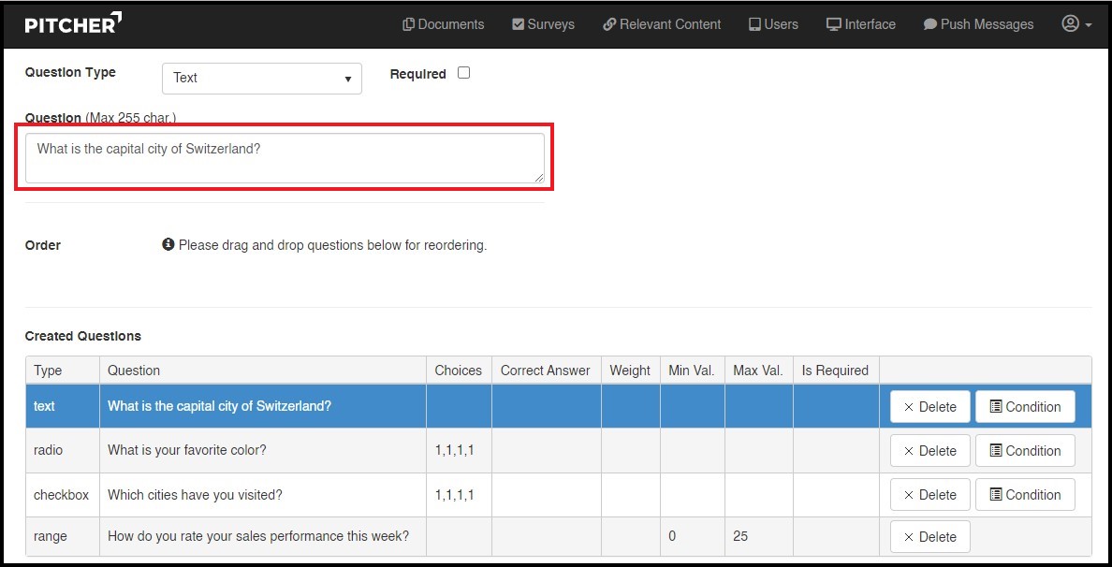The width and height of the screenshot is (1112, 567).
Task: Set Condition for cities visited question
Action: coord(1025,495)
